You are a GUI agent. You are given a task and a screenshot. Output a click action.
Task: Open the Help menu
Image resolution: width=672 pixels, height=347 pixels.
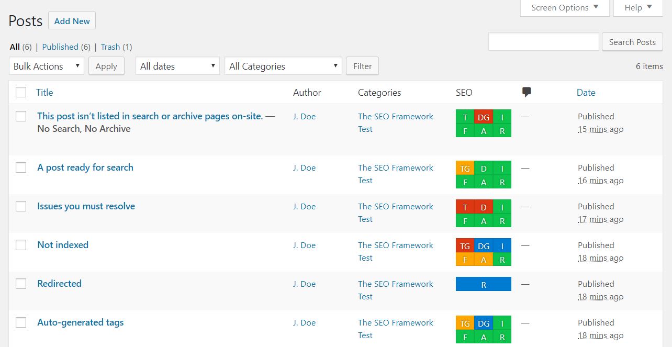pos(637,7)
